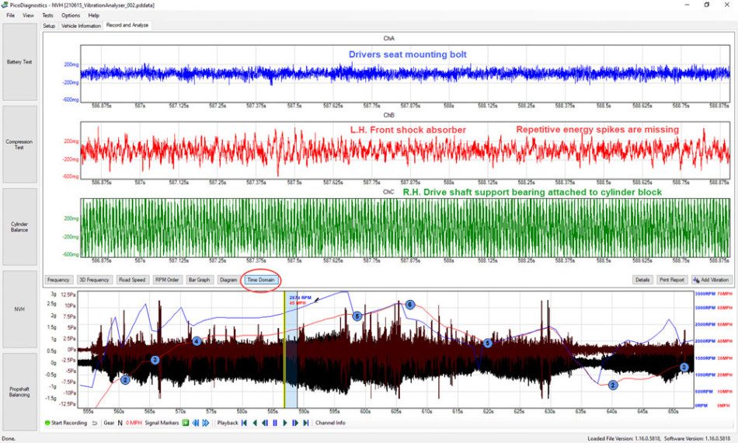The width and height of the screenshot is (738, 443).
Task: Click marker 6 on the overview timeline
Action: point(410,305)
